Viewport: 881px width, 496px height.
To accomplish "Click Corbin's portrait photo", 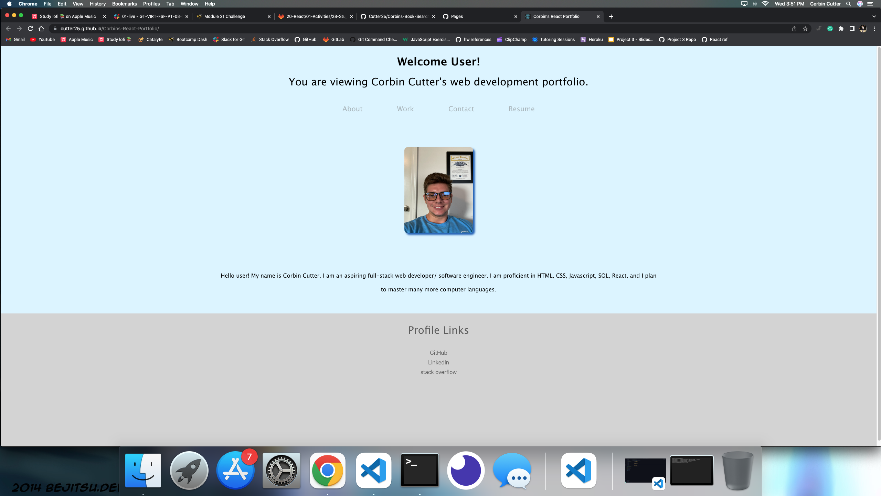I will (438, 190).
